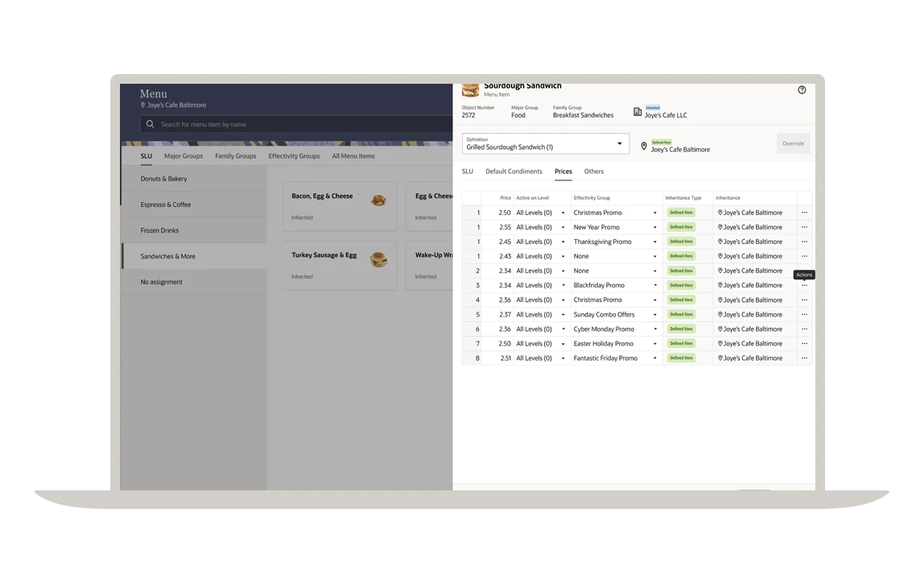
Task: Open Active on Level dropdown in Thanksgiving row
Action: coord(563,242)
